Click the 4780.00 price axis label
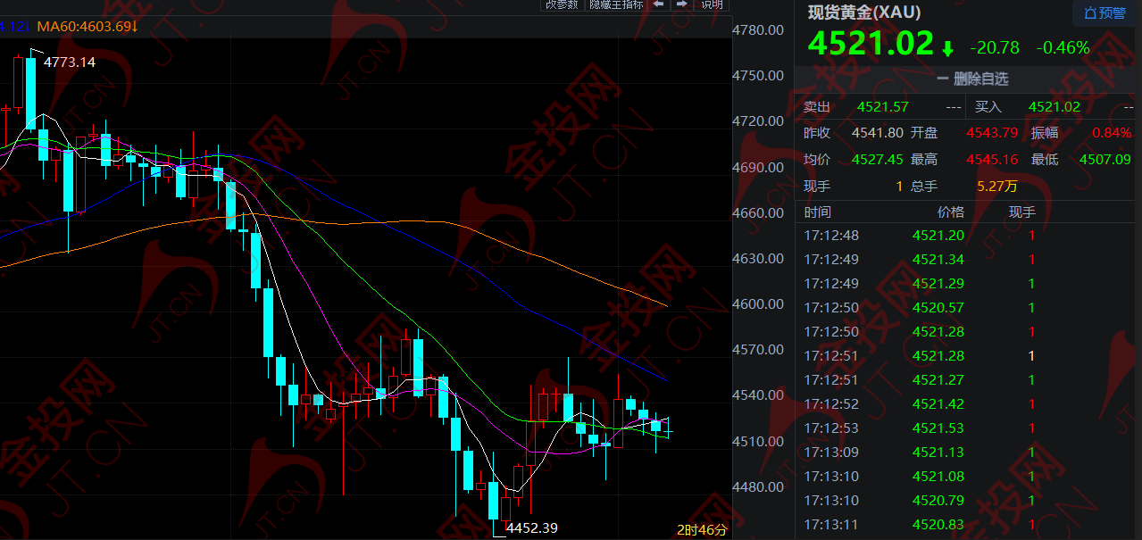Viewport: 1142px width, 540px height. [x=758, y=29]
